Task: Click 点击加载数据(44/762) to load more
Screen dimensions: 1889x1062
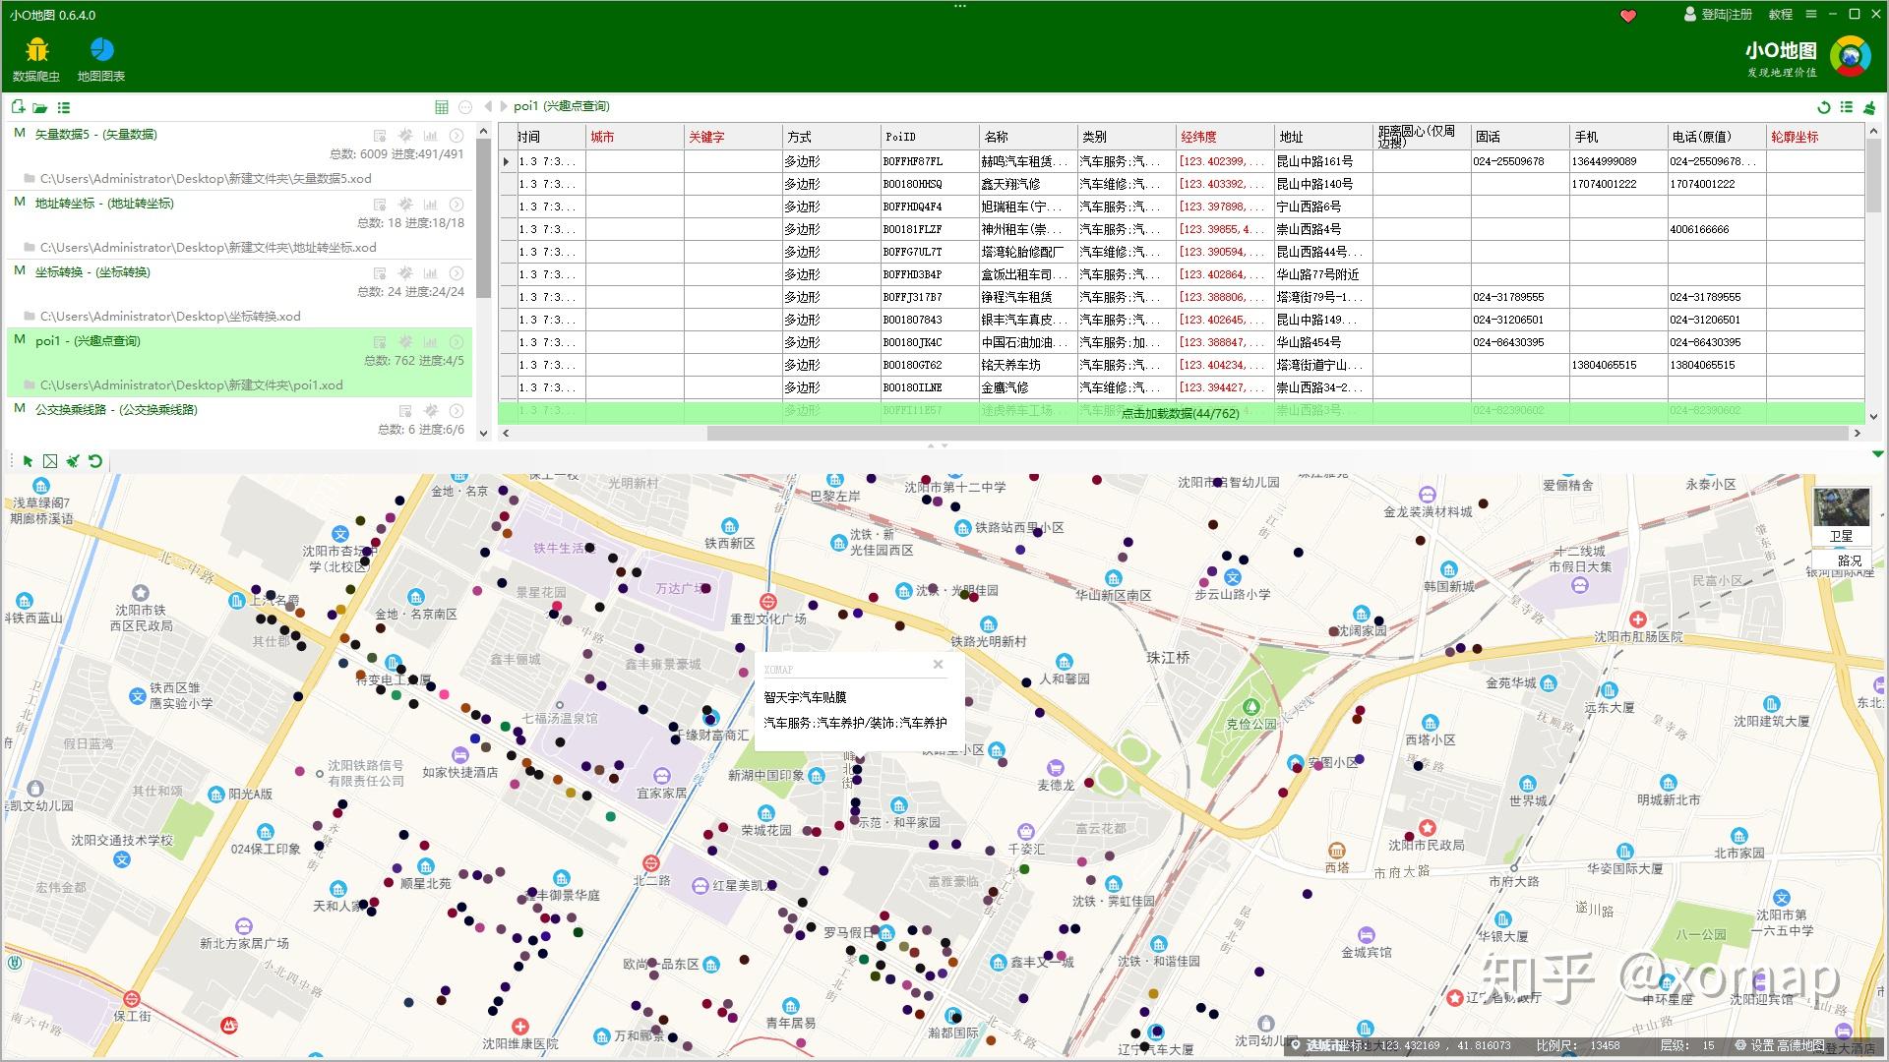Action: [x=1181, y=413]
